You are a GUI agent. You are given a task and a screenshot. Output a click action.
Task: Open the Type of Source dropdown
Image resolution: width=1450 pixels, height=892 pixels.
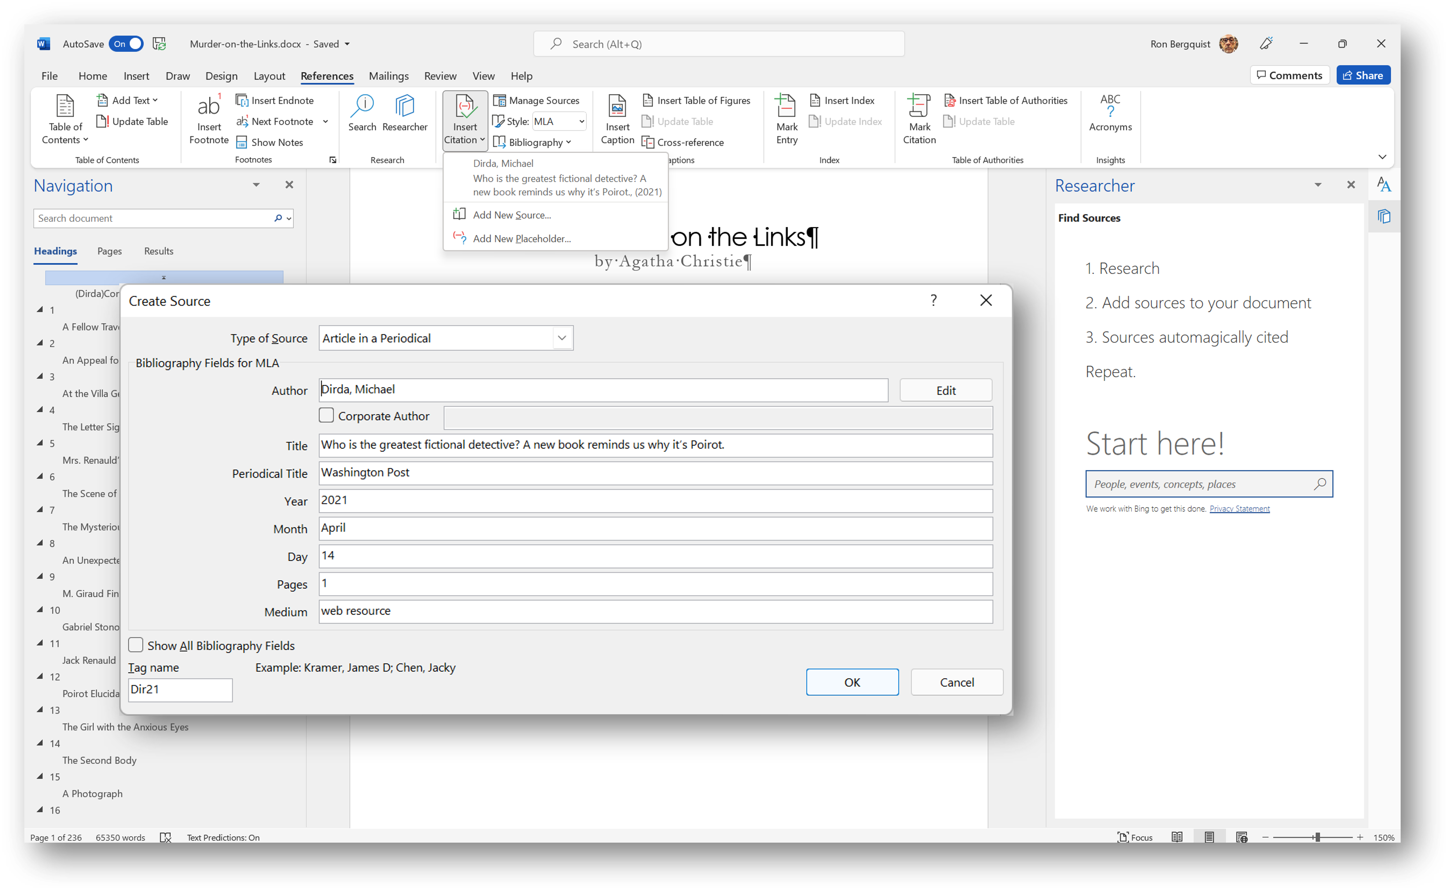pyautogui.click(x=561, y=338)
